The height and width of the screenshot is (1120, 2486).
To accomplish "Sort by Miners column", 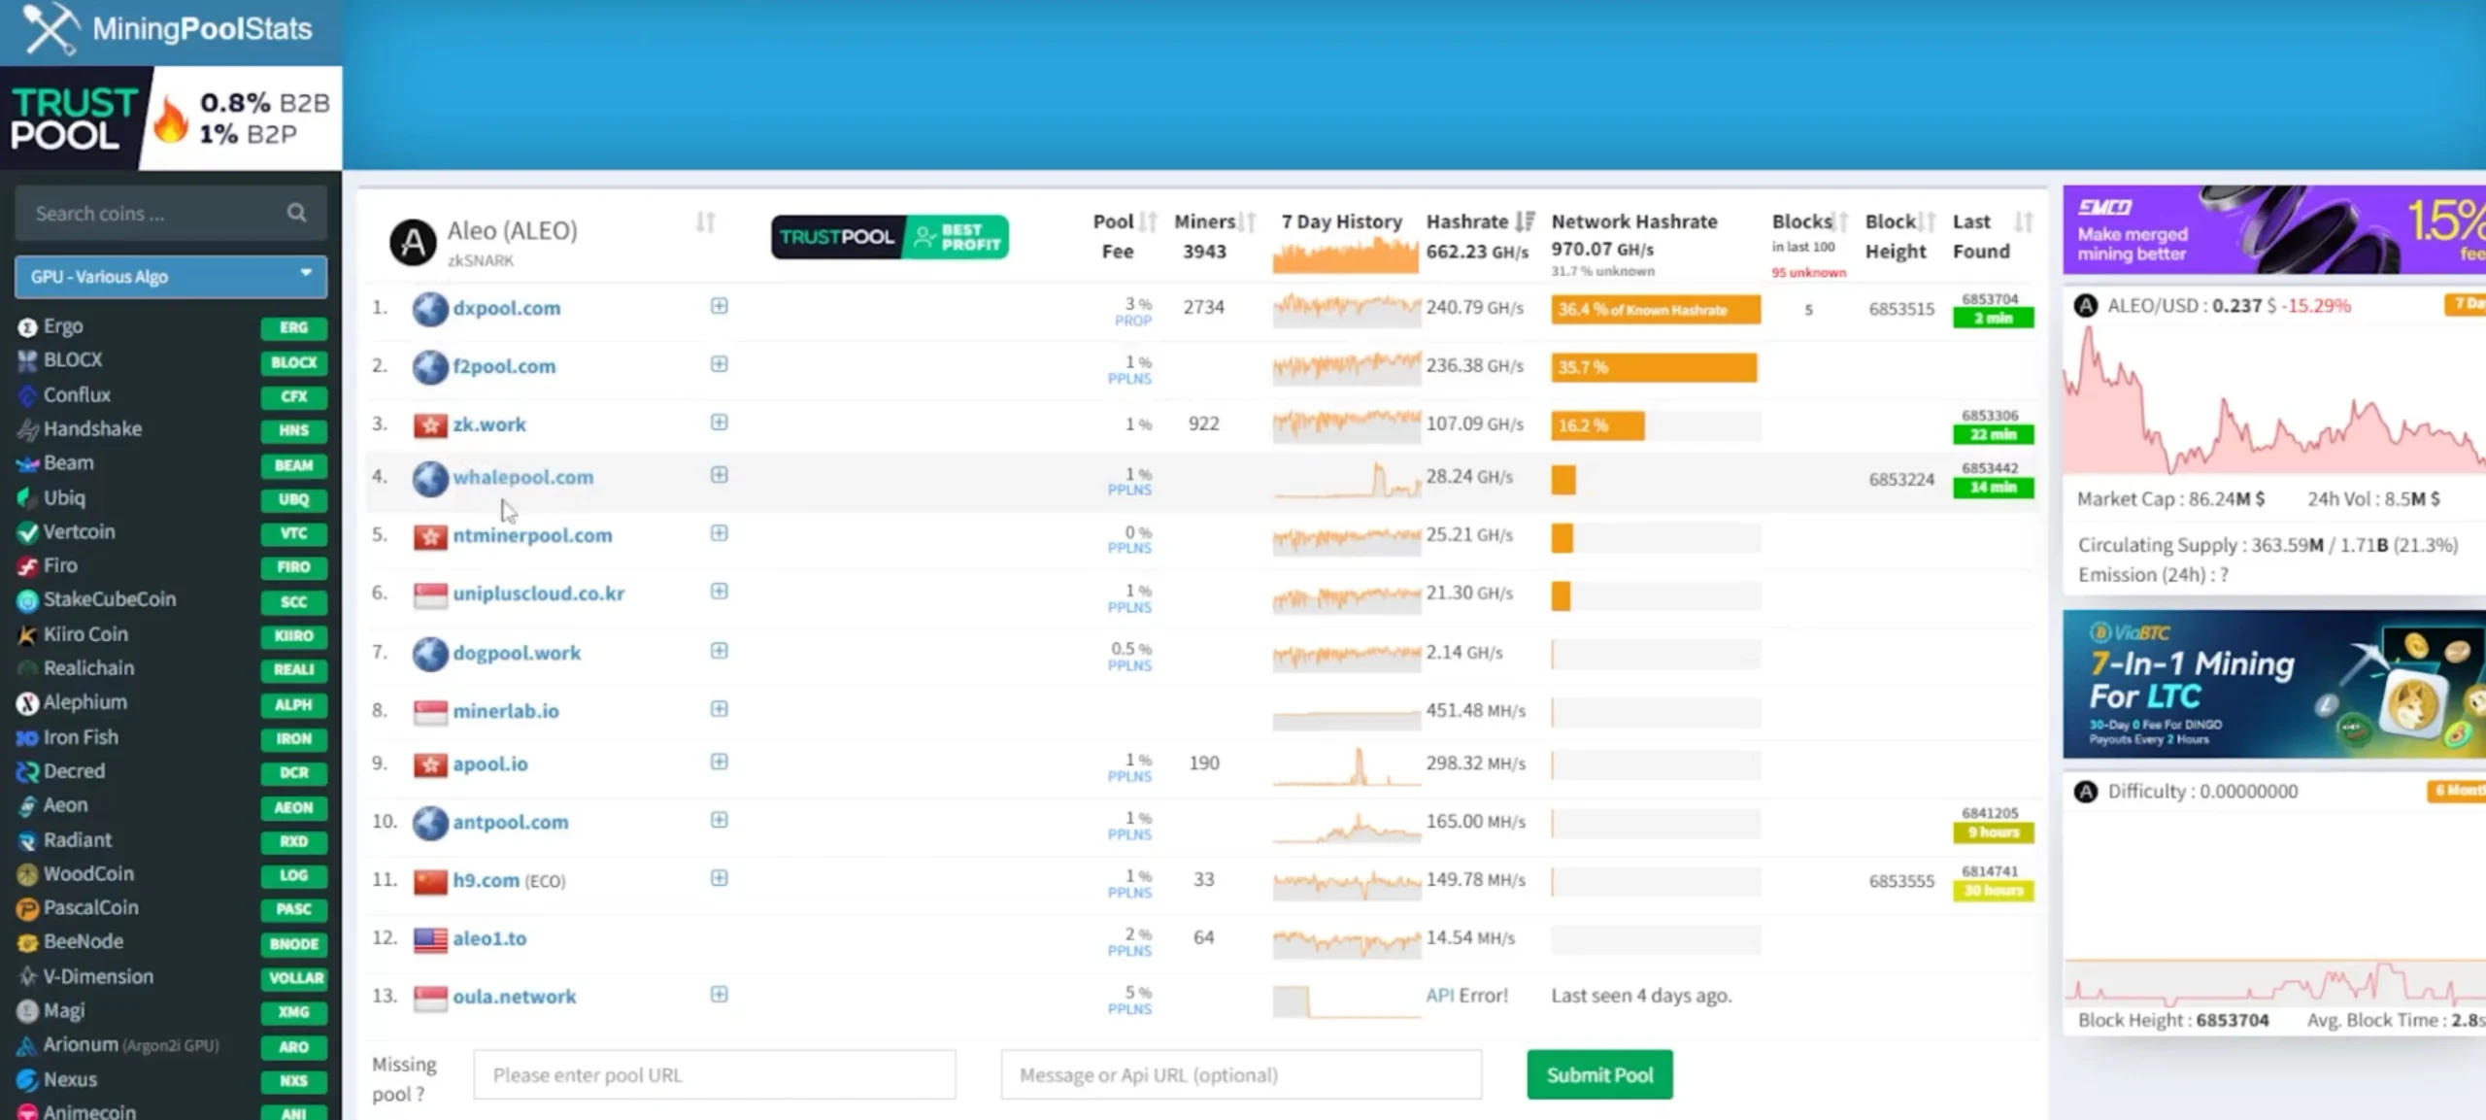I will click(1248, 222).
